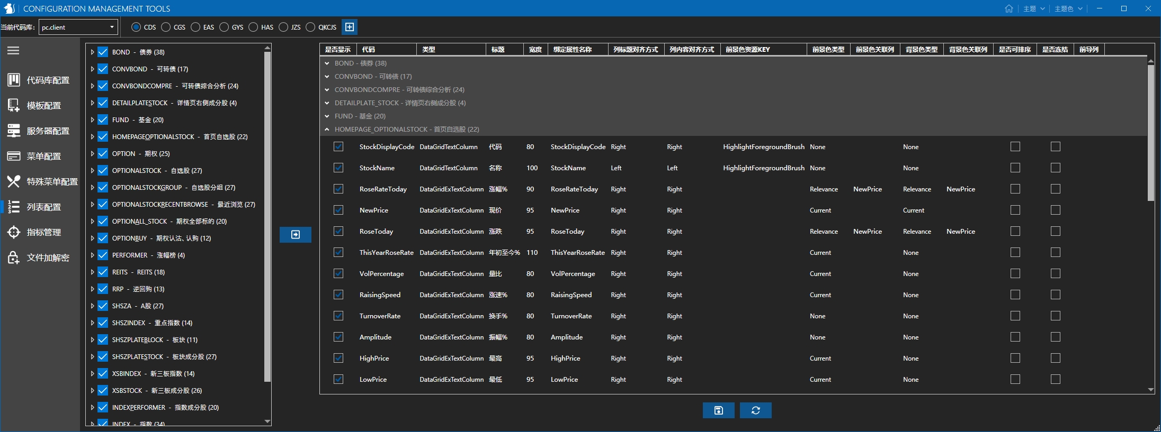The height and width of the screenshot is (432, 1161).
Task: Click the add (plus) icon beside QKCJS
Action: (350, 27)
